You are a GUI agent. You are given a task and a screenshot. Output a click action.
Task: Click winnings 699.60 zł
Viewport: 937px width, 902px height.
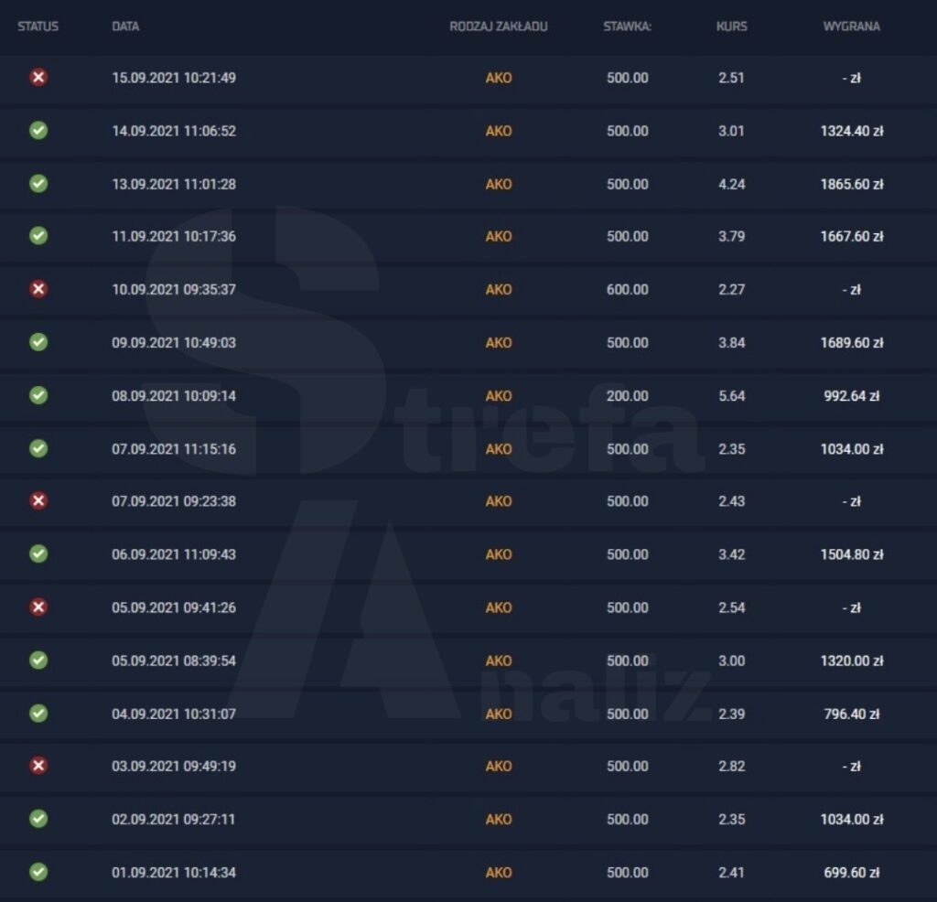(x=852, y=872)
